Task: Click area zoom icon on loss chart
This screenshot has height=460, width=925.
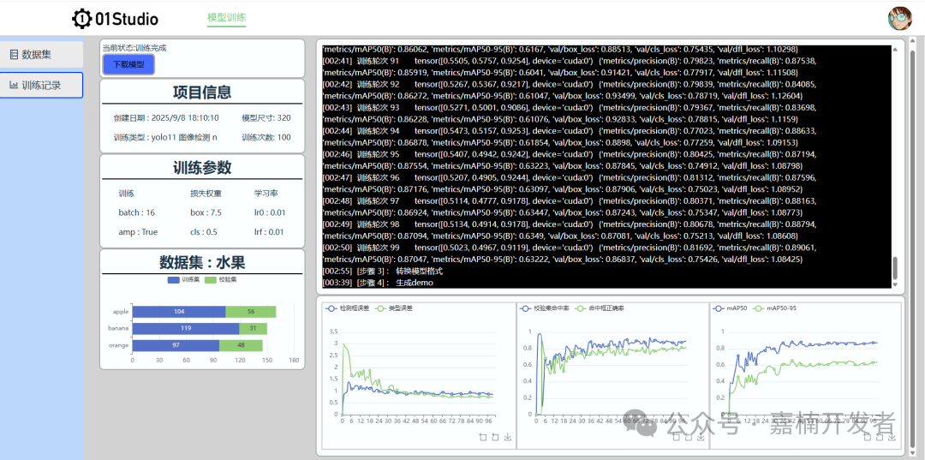Action: tap(483, 437)
